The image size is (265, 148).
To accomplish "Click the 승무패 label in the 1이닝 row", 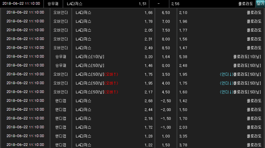I will [61, 57].
